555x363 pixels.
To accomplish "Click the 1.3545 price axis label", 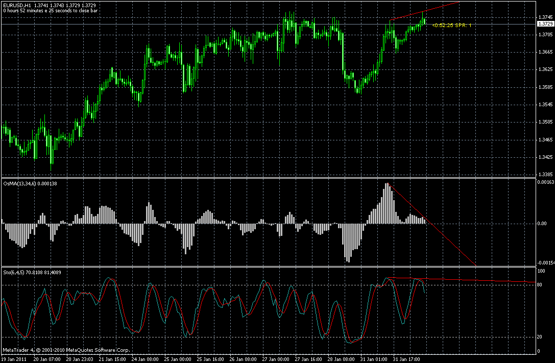I will (x=545, y=105).
